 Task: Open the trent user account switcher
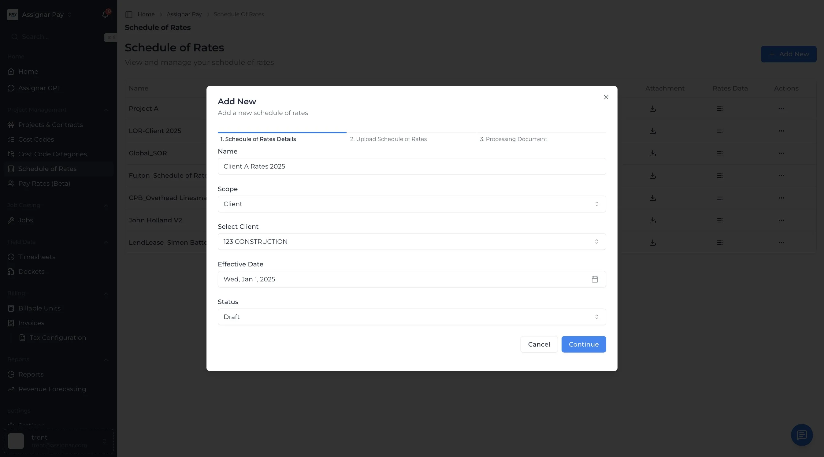click(x=58, y=441)
